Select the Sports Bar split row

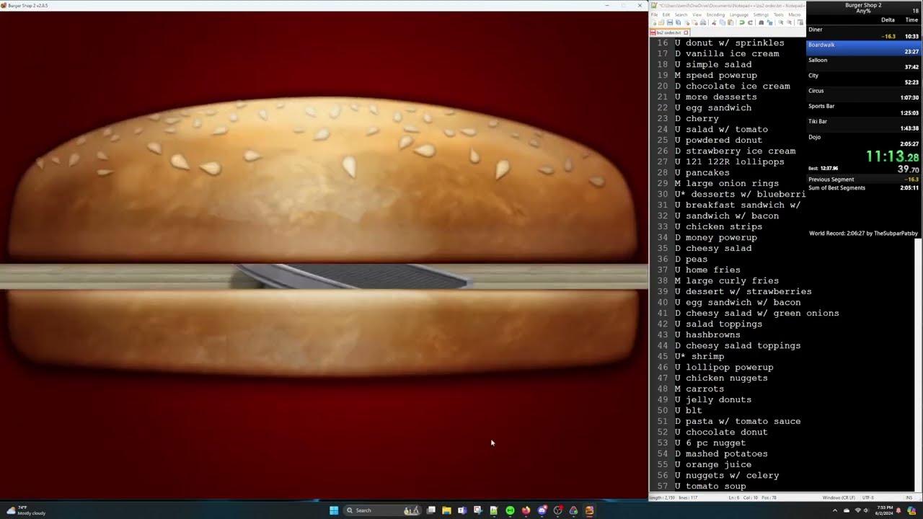click(x=864, y=109)
